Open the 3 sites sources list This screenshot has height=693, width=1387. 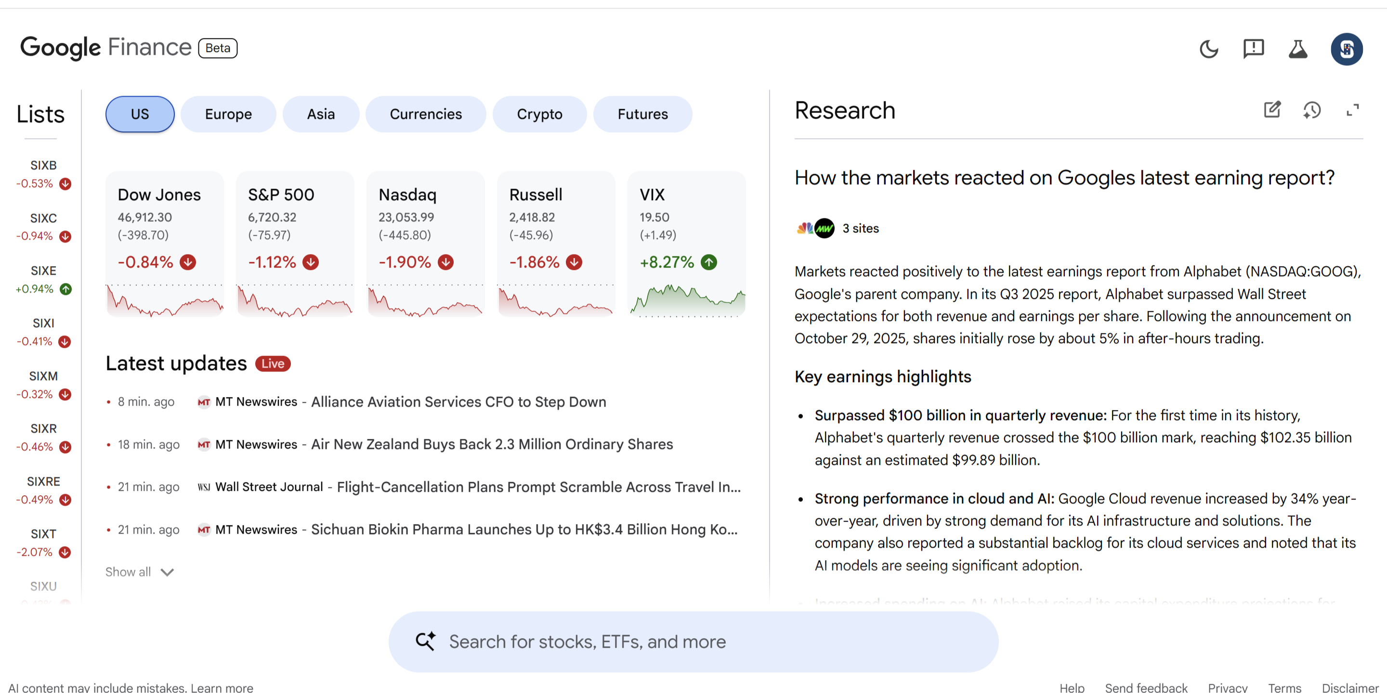coord(860,228)
